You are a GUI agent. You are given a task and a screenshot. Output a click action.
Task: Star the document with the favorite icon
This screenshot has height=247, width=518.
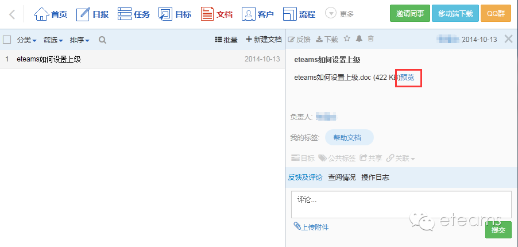[x=347, y=38]
